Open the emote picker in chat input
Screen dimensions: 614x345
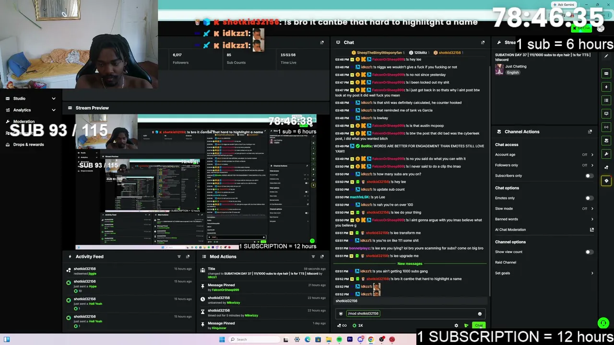point(480,314)
